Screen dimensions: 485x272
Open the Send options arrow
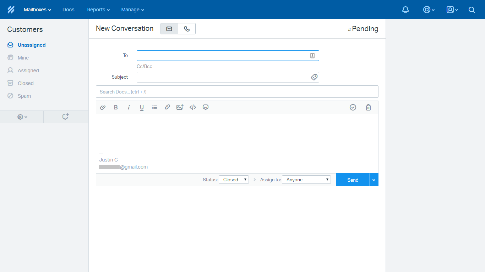[x=374, y=180]
